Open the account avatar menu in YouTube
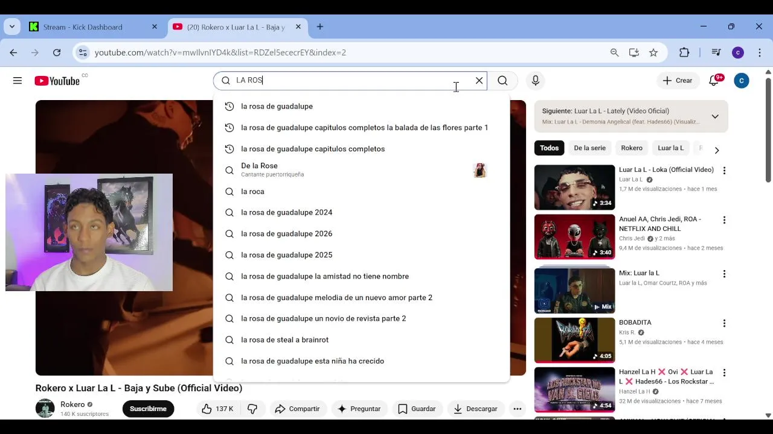Viewport: 773px width, 434px height. (742, 80)
